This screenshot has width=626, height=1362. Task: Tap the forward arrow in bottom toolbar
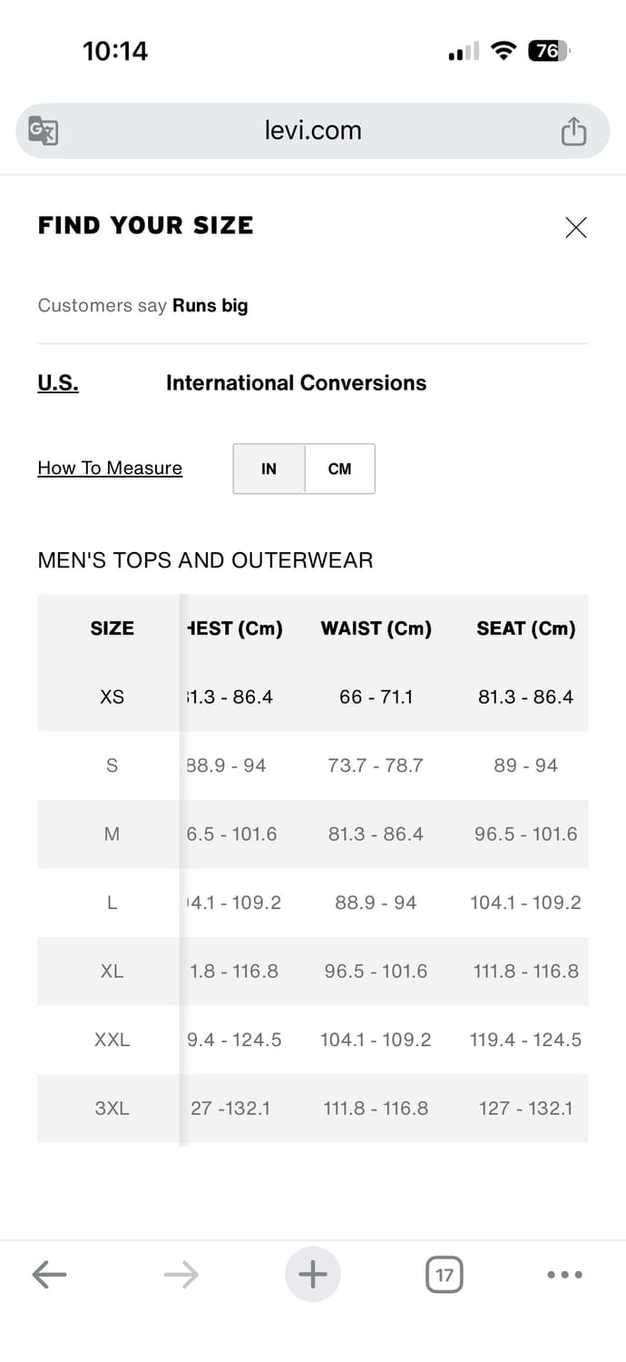181,1275
